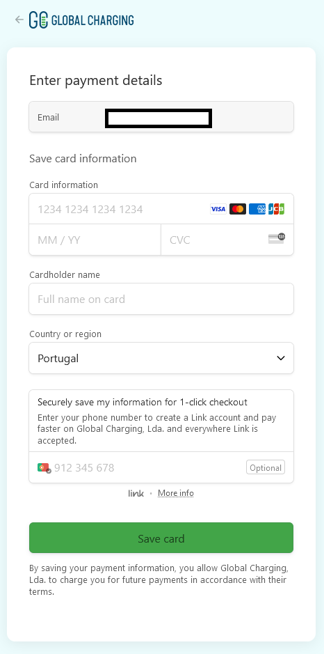Image resolution: width=324 pixels, height=654 pixels.
Task: Open the More info link
Action: pos(176,493)
